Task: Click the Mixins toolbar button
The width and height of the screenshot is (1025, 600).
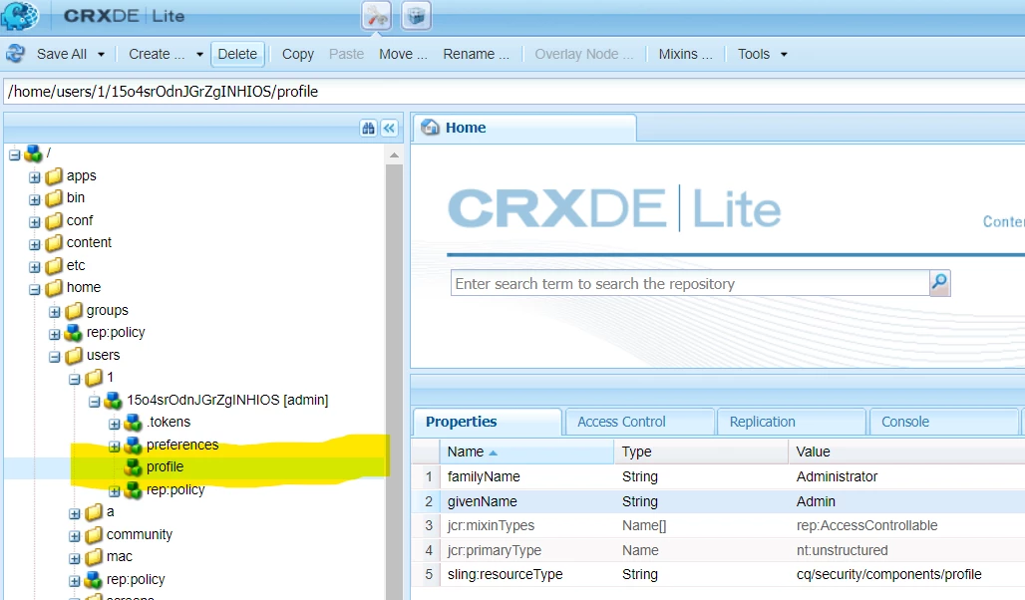Action: click(685, 54)
